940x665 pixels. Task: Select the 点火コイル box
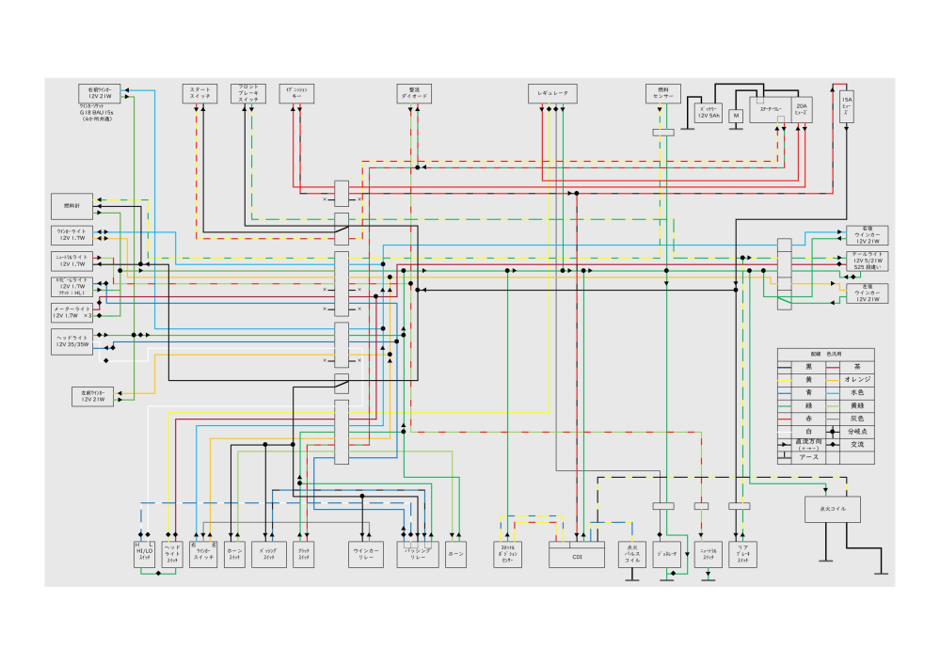(833, 509)
